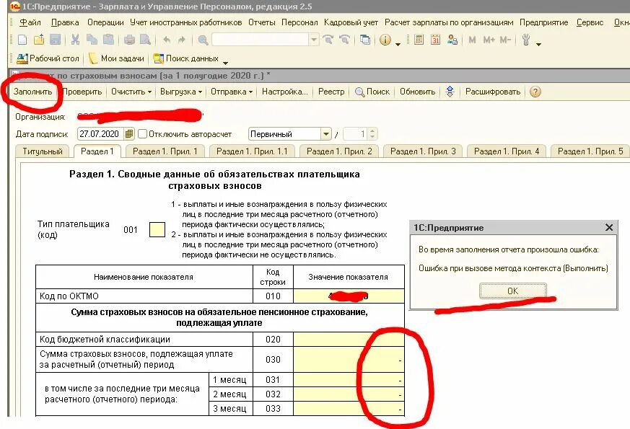Open the Кадровый учет menu
This screenshot has height=429, width=630.
coord(351,22)
